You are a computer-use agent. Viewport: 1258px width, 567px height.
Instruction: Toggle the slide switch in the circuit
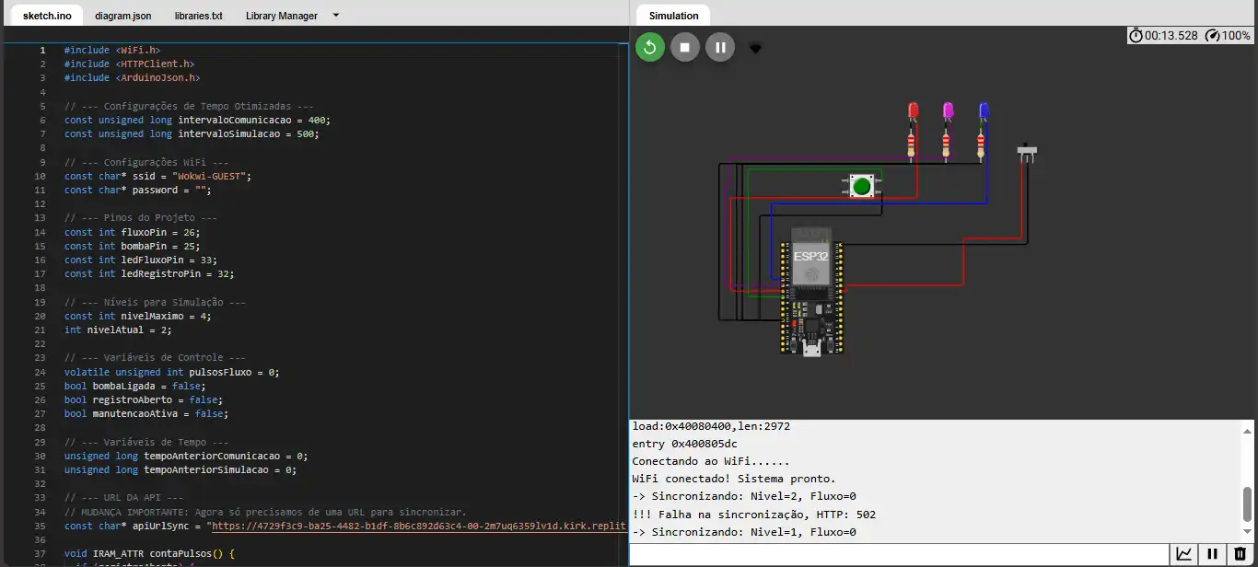coord(1028,153)
